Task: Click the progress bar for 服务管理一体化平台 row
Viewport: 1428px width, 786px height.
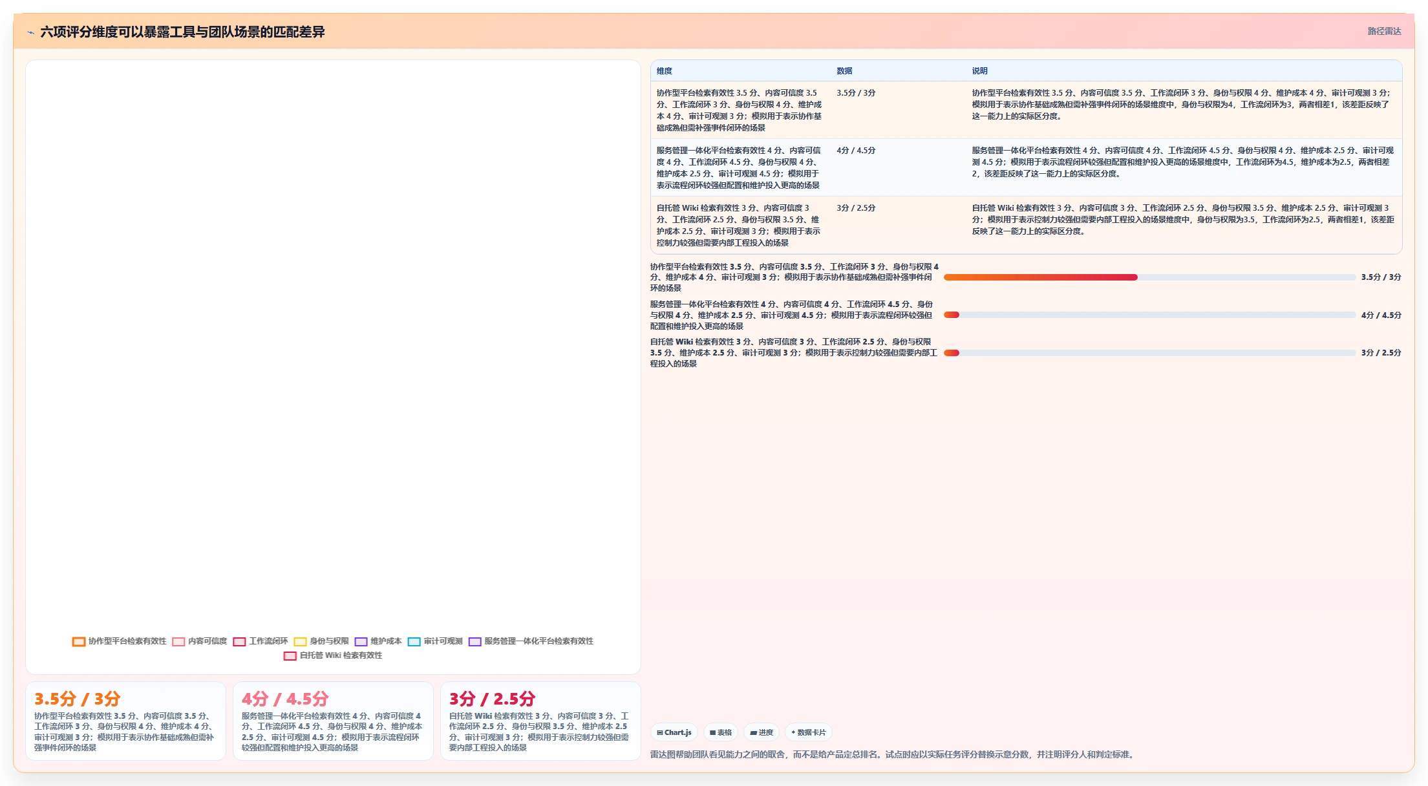Action: pyautogui.click(x=1149, y=315)
